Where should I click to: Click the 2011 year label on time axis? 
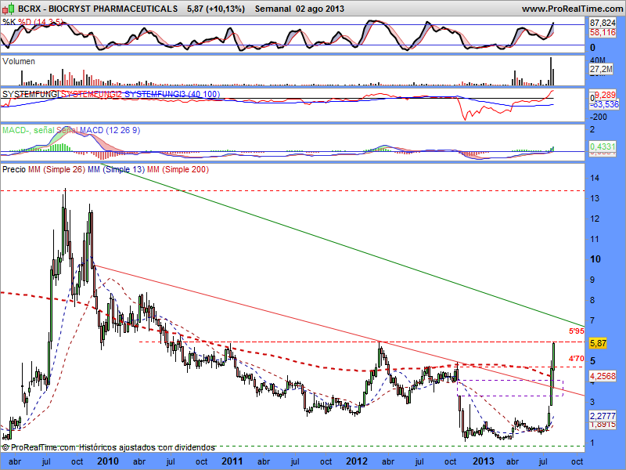[232, 461]
